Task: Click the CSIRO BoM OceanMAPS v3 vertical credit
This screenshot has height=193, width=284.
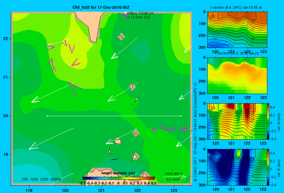Action: [195, 132]
